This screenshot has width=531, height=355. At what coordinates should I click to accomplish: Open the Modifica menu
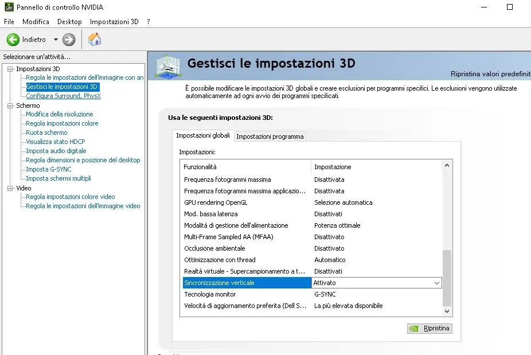click(x=36, y=22)
